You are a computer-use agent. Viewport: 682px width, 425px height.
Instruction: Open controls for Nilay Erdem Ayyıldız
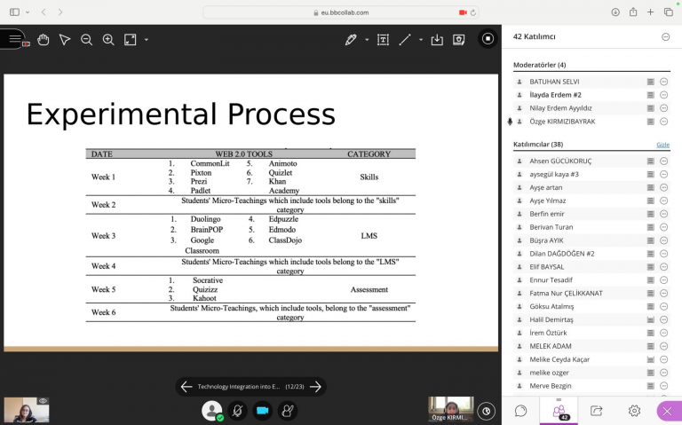coord(663,108)
